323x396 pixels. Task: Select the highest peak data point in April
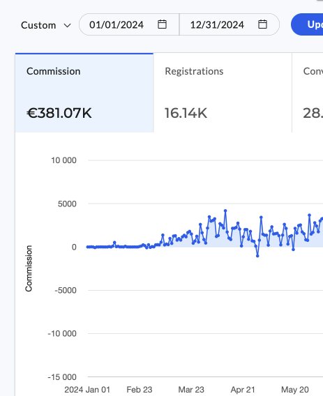pyautogui.click(x=225, y=211)
